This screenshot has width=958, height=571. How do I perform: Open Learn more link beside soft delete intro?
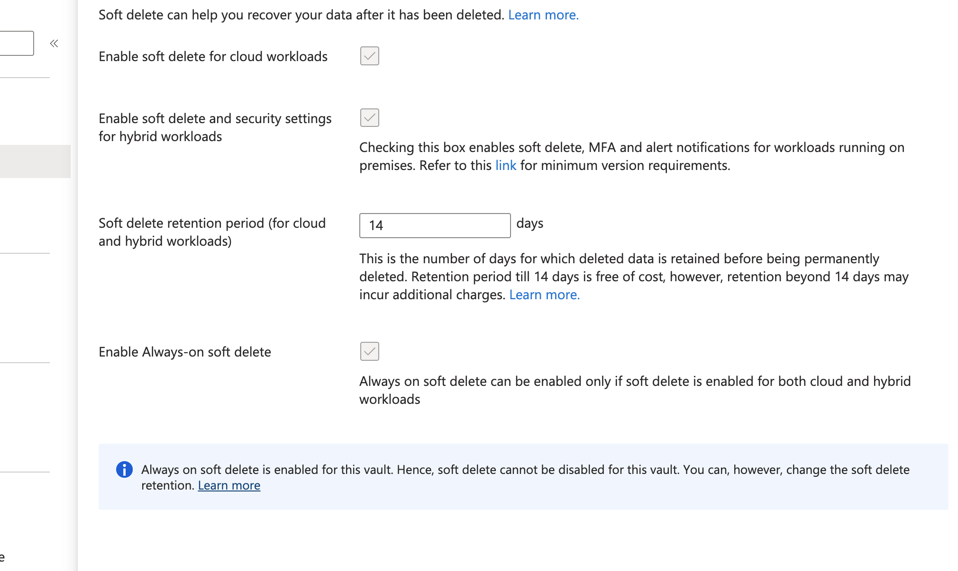pyautogui.click(x=543, y=15)
